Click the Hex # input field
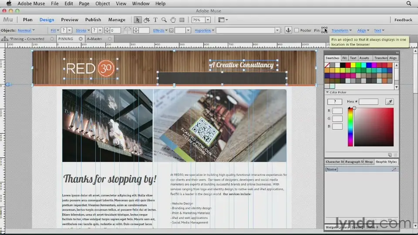This screenshot has width=418, height=235. click(x=368, y=101)
